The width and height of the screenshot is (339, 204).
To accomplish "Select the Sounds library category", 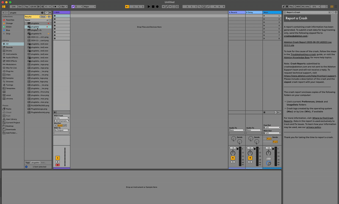I will (x=9, y=47).
